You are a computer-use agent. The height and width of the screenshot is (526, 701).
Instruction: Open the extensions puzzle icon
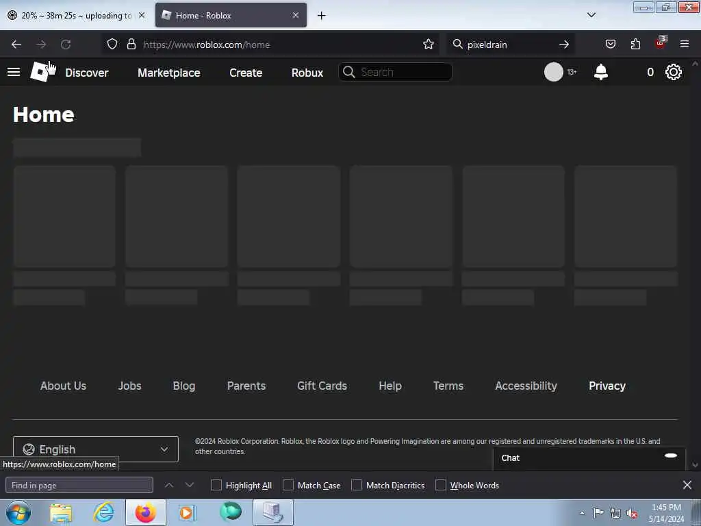(635, 45)
